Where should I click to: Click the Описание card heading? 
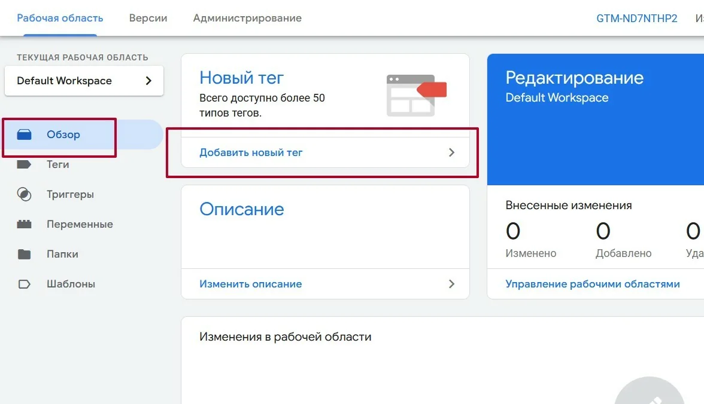pos(242,209)
